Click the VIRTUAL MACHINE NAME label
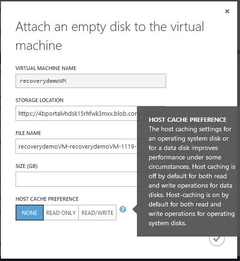The image size is (240, 261). pyautogui.click(x=46, y=68)
